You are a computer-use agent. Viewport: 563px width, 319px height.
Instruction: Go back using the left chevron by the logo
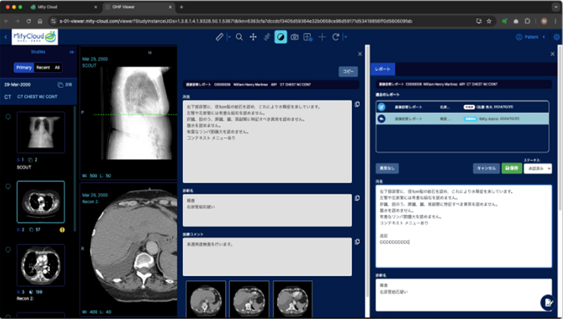pyautogui.click(x=6, y=37)
